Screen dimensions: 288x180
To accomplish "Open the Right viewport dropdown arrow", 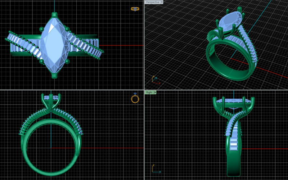I will (x=155, y=92).
